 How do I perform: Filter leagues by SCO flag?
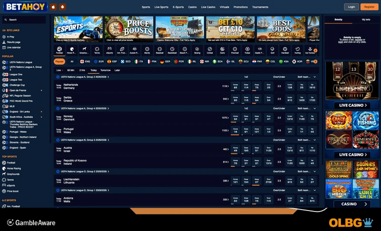[x=126, y=61]
